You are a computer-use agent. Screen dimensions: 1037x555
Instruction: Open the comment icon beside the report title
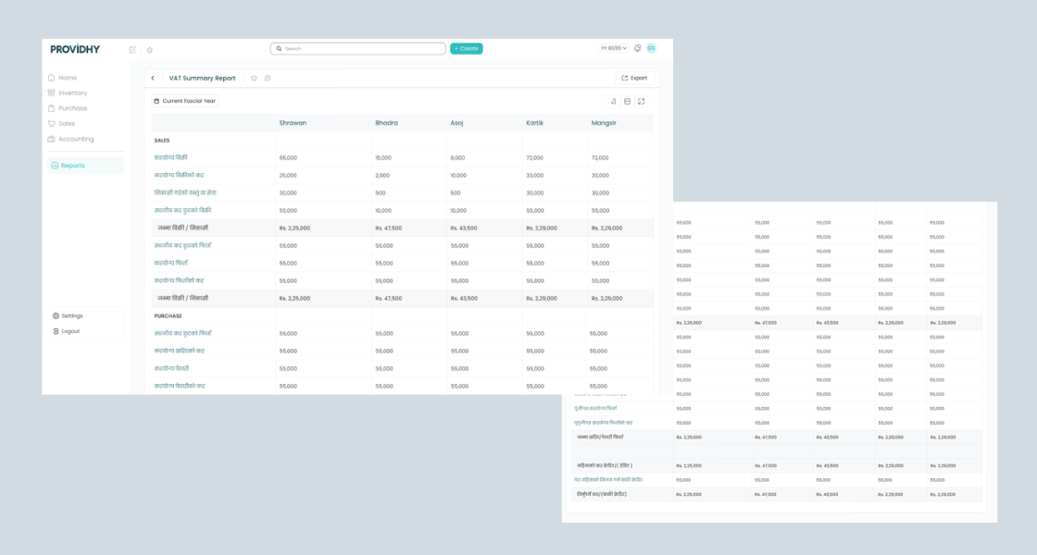[x=268, y=79]
